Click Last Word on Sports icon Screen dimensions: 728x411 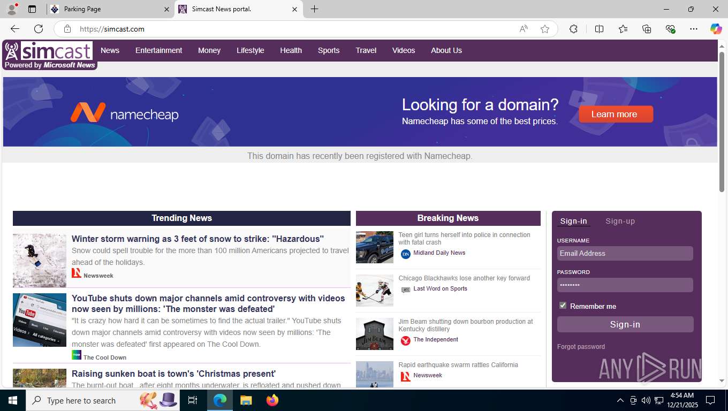(406, 290)
